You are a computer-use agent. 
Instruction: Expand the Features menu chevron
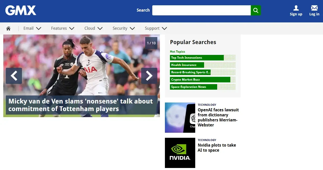72,28
